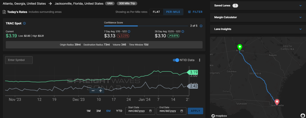
Task: Click the Confidence Score info icon
Action: click(x=201, y=26)
